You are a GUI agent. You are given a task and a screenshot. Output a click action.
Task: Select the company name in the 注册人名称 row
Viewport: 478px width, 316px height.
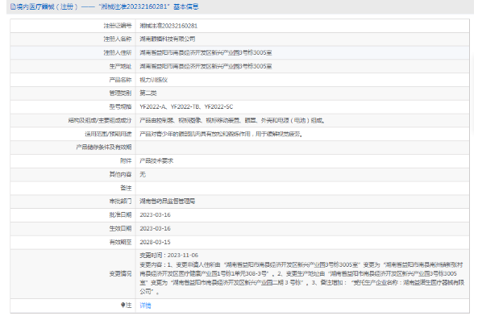pos(168,39)
